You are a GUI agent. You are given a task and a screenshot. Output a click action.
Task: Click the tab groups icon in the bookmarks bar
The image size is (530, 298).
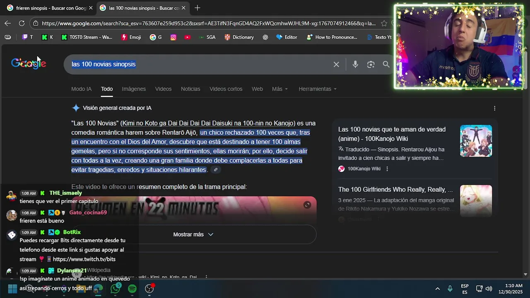[x=8, y=37]
